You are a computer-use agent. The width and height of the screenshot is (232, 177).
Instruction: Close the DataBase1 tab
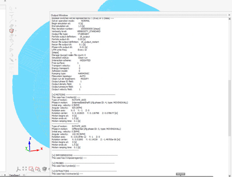pos(24,175)
